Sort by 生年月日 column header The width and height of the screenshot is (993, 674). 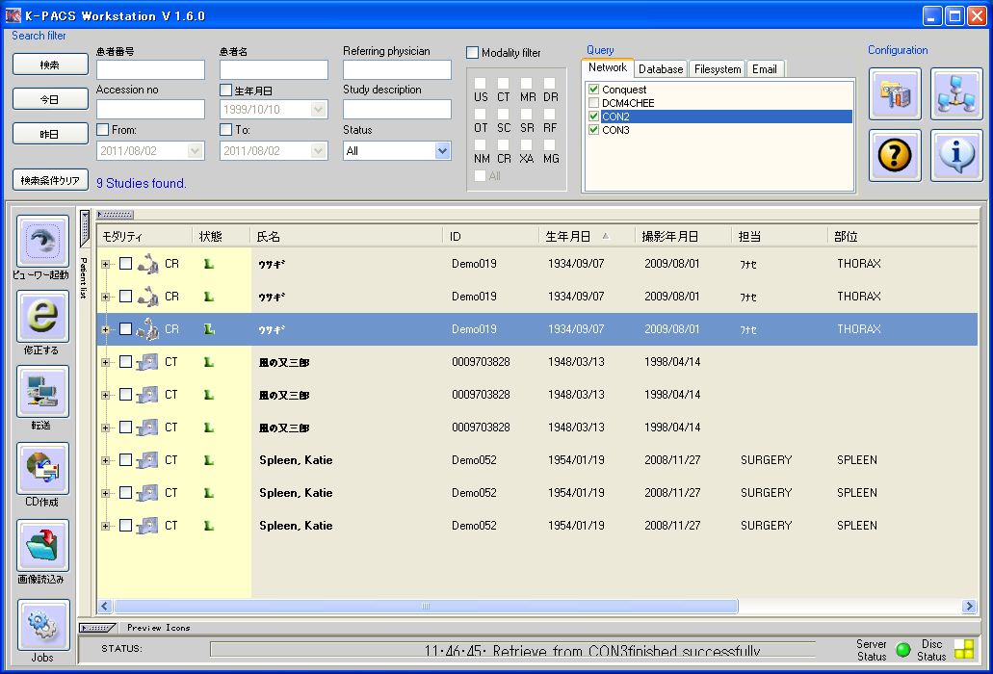tap(587, 236)
